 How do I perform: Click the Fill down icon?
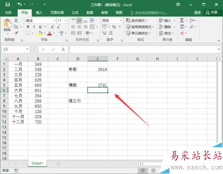pos(182,27)
